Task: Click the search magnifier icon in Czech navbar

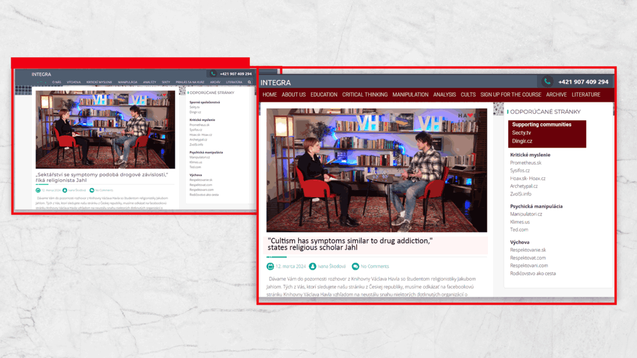Action: pyautogui.click(x=250, y=82)
